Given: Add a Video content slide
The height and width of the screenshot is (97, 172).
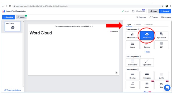Looking at the screenshot, I should click(147, 85).
